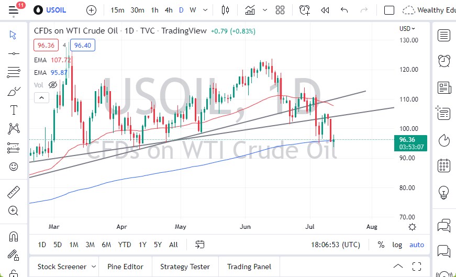Viewport: 456px width, 277px height.
Task: Open the ideas lightbulb icon
Action: coord(444,191)
